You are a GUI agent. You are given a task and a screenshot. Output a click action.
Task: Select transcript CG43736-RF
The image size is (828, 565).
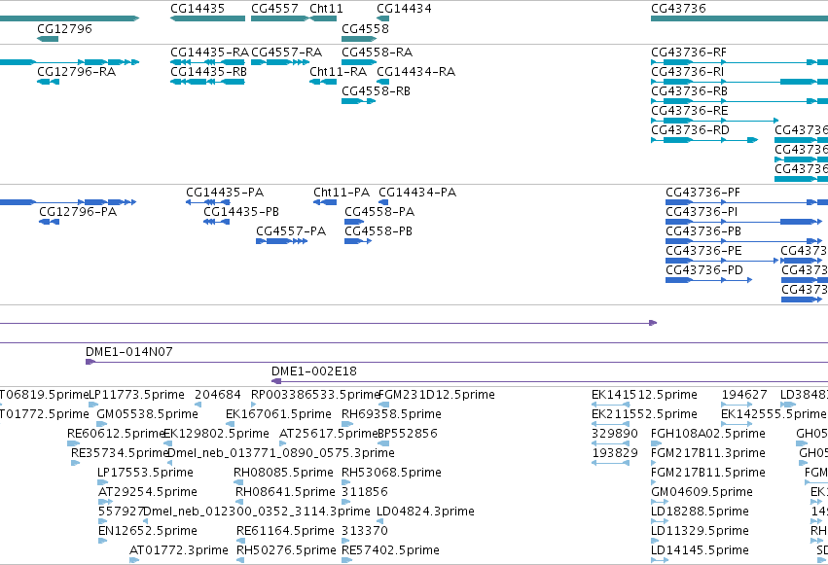(x=739, y=62)
